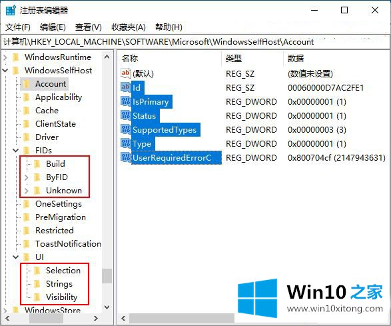Expand the WindowsStore tree node

click(x=5, y=310)
